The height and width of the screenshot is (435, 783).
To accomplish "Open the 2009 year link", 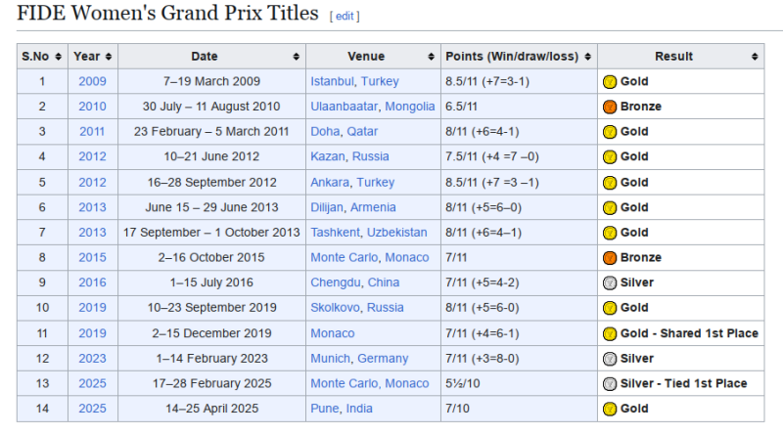I will (x=92, y=82).
